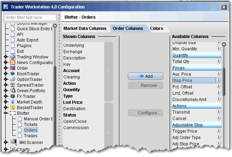Select the Trades item under Blotter

pos(31,136)
